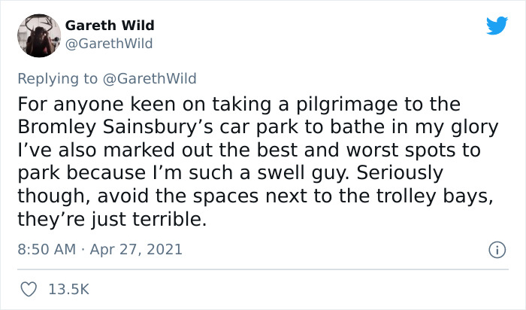Like the tweet with the heart icon

pos(30,288)
